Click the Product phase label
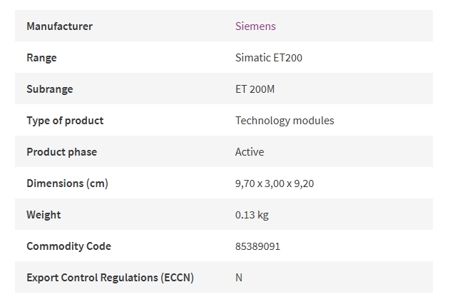450x302 pixels. tap(62, 152)
